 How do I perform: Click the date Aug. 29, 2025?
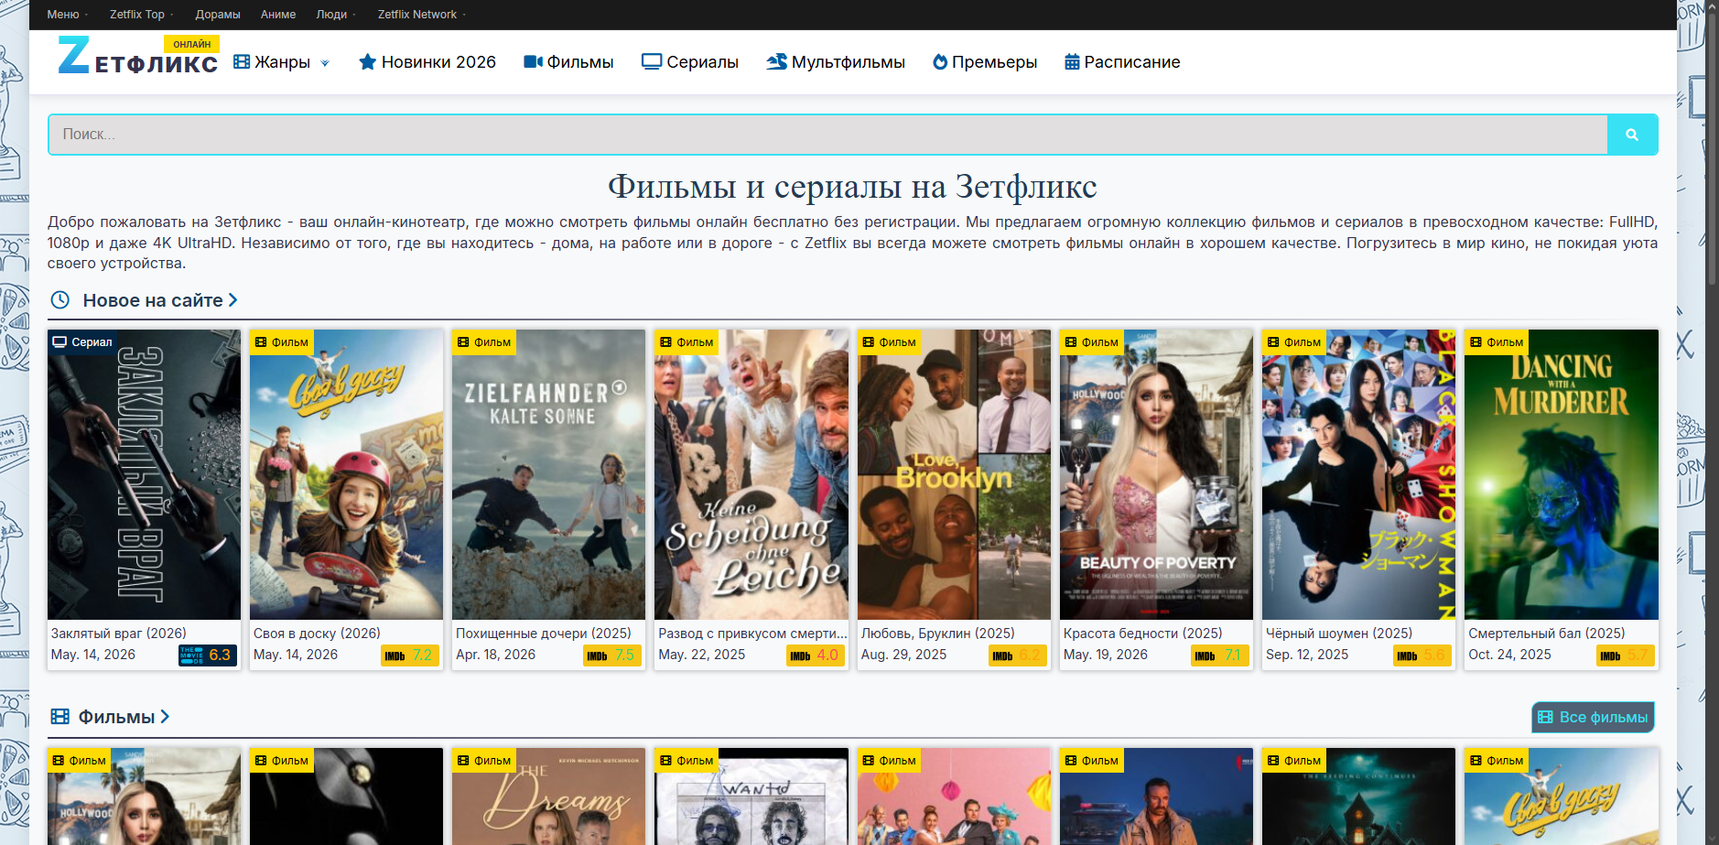point(904,655)
